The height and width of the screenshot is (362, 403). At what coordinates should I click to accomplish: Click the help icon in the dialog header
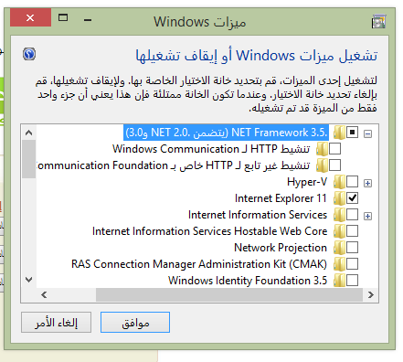29,54
